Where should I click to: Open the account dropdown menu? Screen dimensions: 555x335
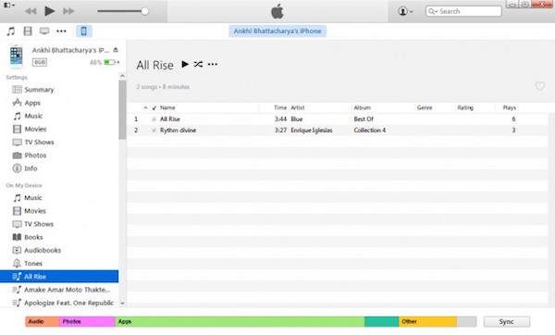[x=406, y=11]
